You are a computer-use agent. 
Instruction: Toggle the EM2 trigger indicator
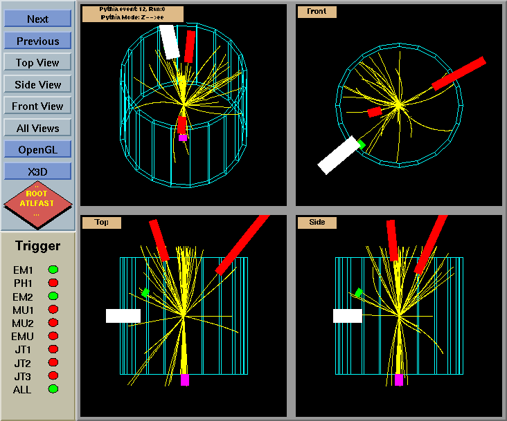tap(53, 297)
